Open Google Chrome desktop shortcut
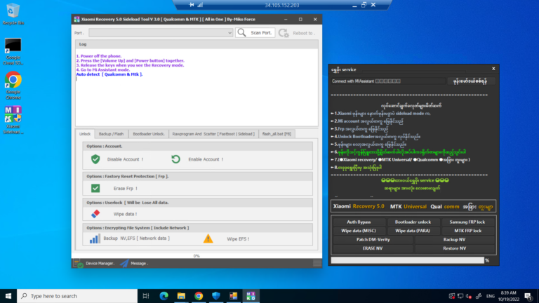Viewport: 539px width, 303px height. (13, 86)
